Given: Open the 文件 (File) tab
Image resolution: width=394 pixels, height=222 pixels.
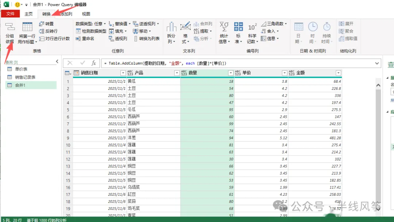Looking at the screenshot, I should pos(10,13).
